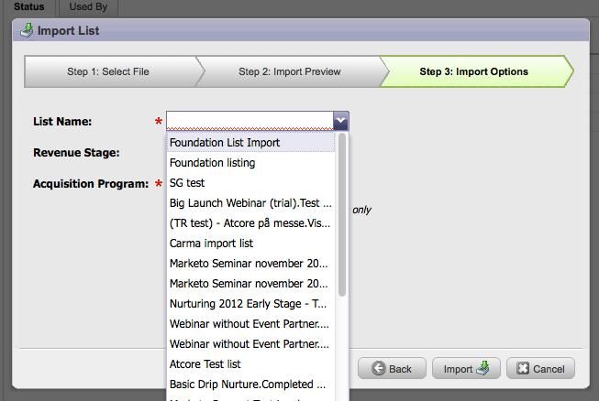The width and height of the screenshot is (599, 401).
Task: Pick Basic Drip Nurture.Completed entry
Action: click(x=248, y=385)
